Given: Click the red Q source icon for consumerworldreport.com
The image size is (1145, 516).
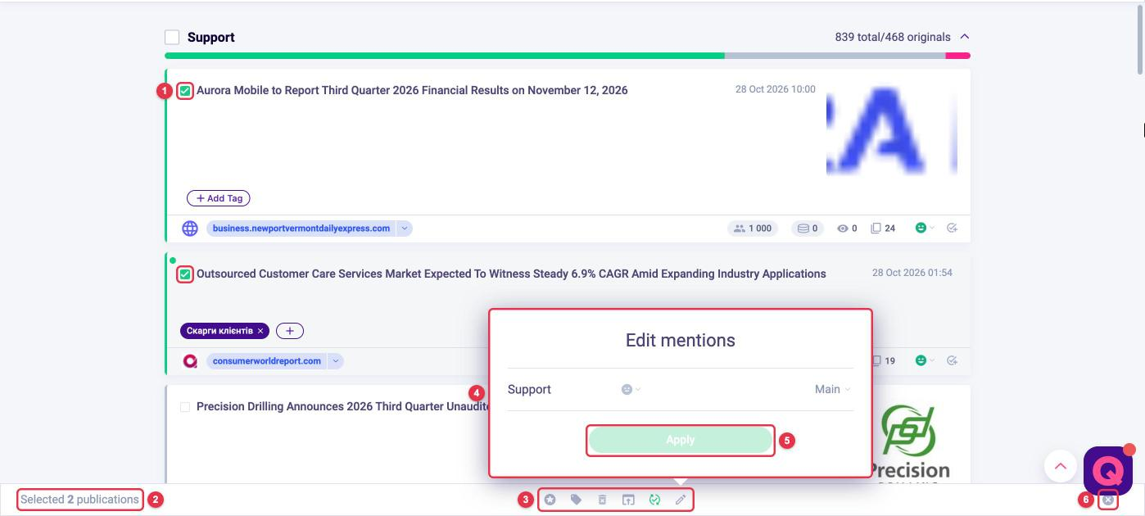Looking at the screenshot, I should click(190, 360).
